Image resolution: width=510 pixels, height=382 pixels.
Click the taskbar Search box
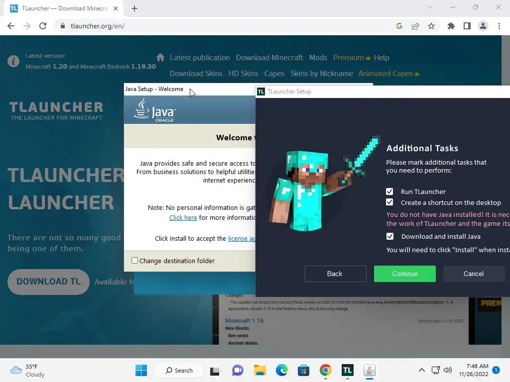click(x=179, y=370)
